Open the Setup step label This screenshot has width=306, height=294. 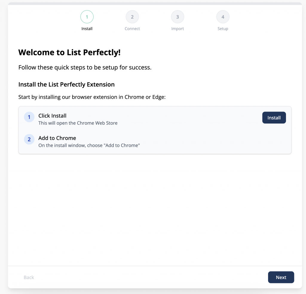click(x=223, y=29)
